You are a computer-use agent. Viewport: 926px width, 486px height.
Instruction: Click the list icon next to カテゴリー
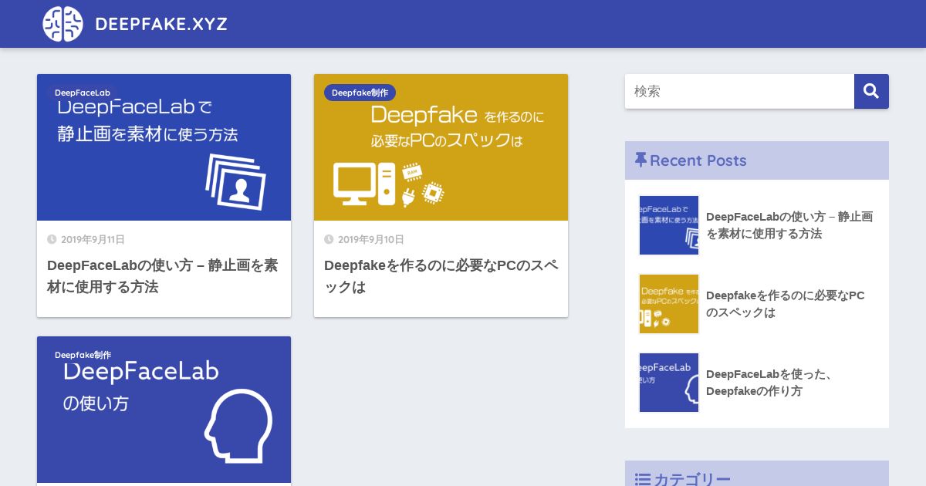[642, 480]
